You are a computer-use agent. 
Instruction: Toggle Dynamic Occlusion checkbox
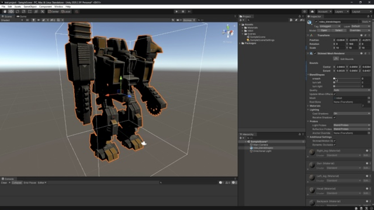335,145
